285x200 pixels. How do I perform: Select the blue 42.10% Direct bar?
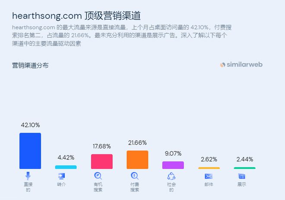tap(30, 151)
